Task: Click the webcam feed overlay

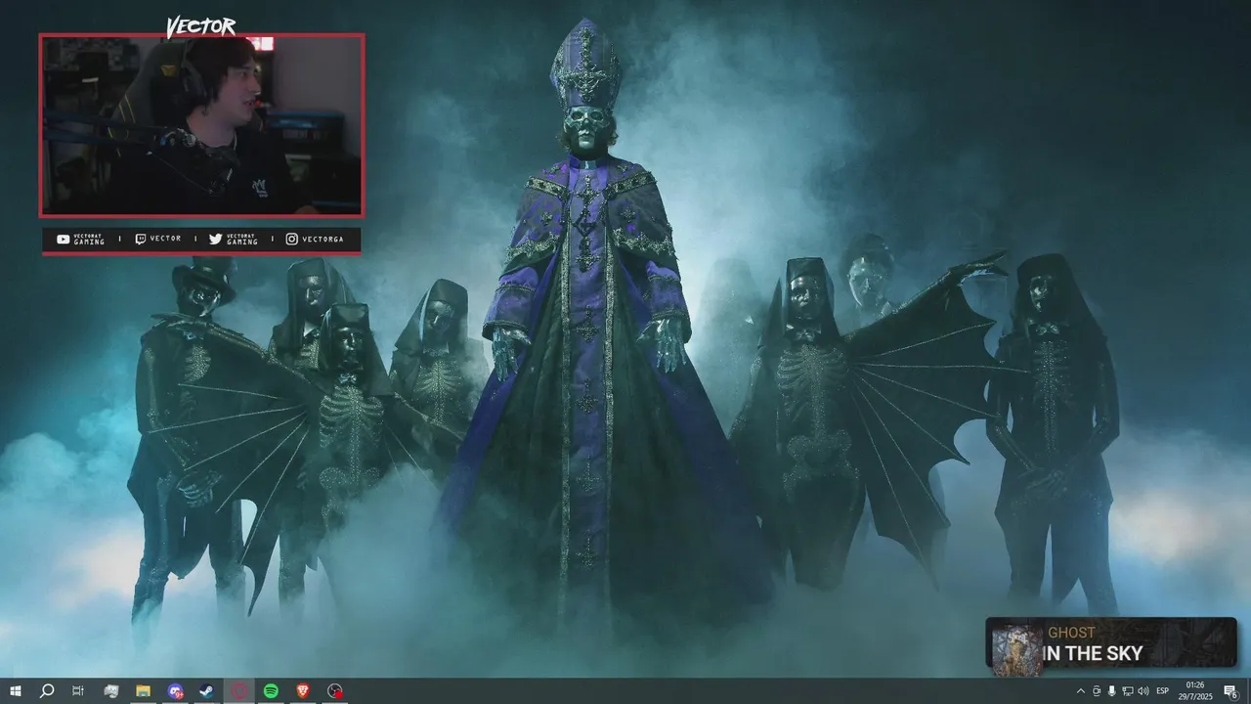Action: (201, 125)
